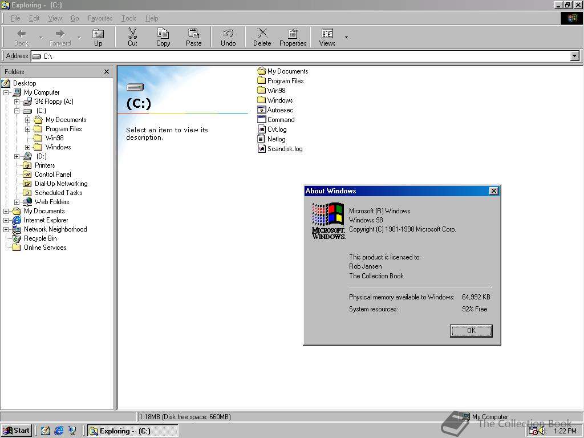Expand the (D:) drive node
Image resolution: width=584 pixels, height=438 pixels.
pyautogui.click(x=17, y=156)
